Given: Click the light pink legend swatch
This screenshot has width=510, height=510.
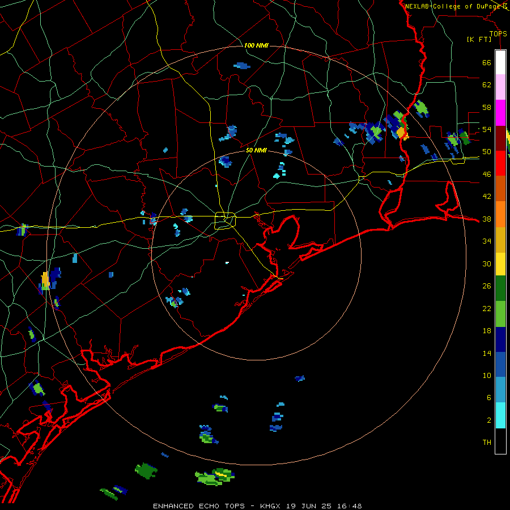Looking at the screenshot, I should pos(500,87).
